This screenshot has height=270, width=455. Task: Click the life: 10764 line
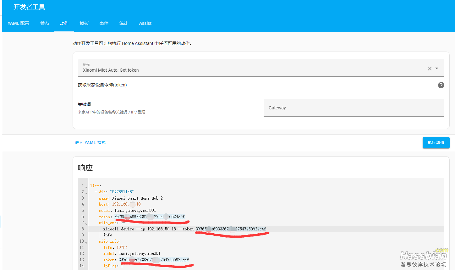115,247
